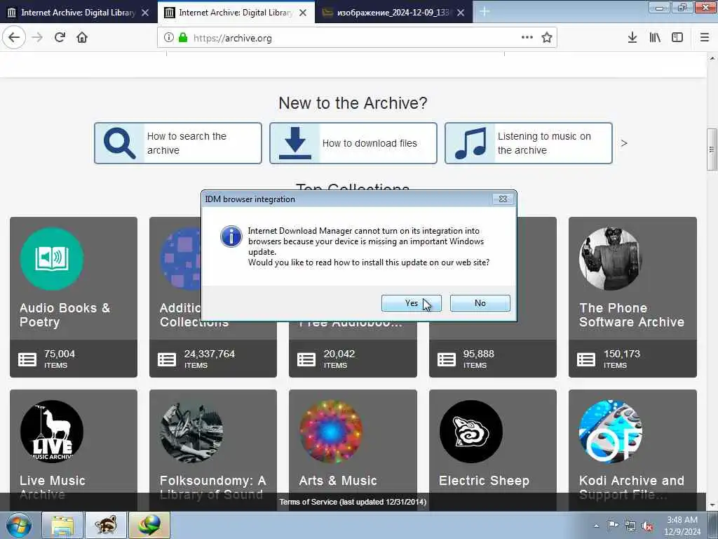Viewport: 718px width, 539px height.
Task: Click the music note icon on card
Action: coord(470,143)
